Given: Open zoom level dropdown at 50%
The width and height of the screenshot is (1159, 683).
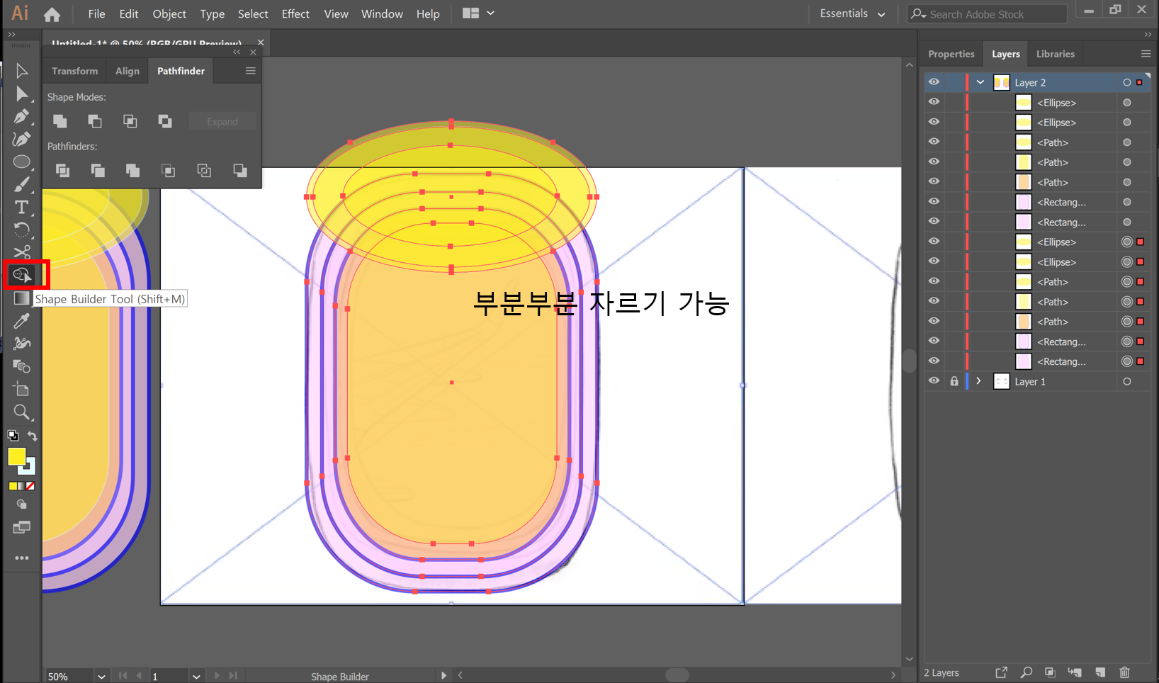Looking at the screenshot, I should coord(101,677).
